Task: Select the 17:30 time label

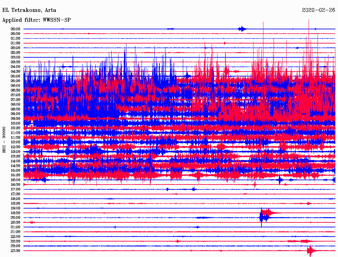Action: point(16,194)
